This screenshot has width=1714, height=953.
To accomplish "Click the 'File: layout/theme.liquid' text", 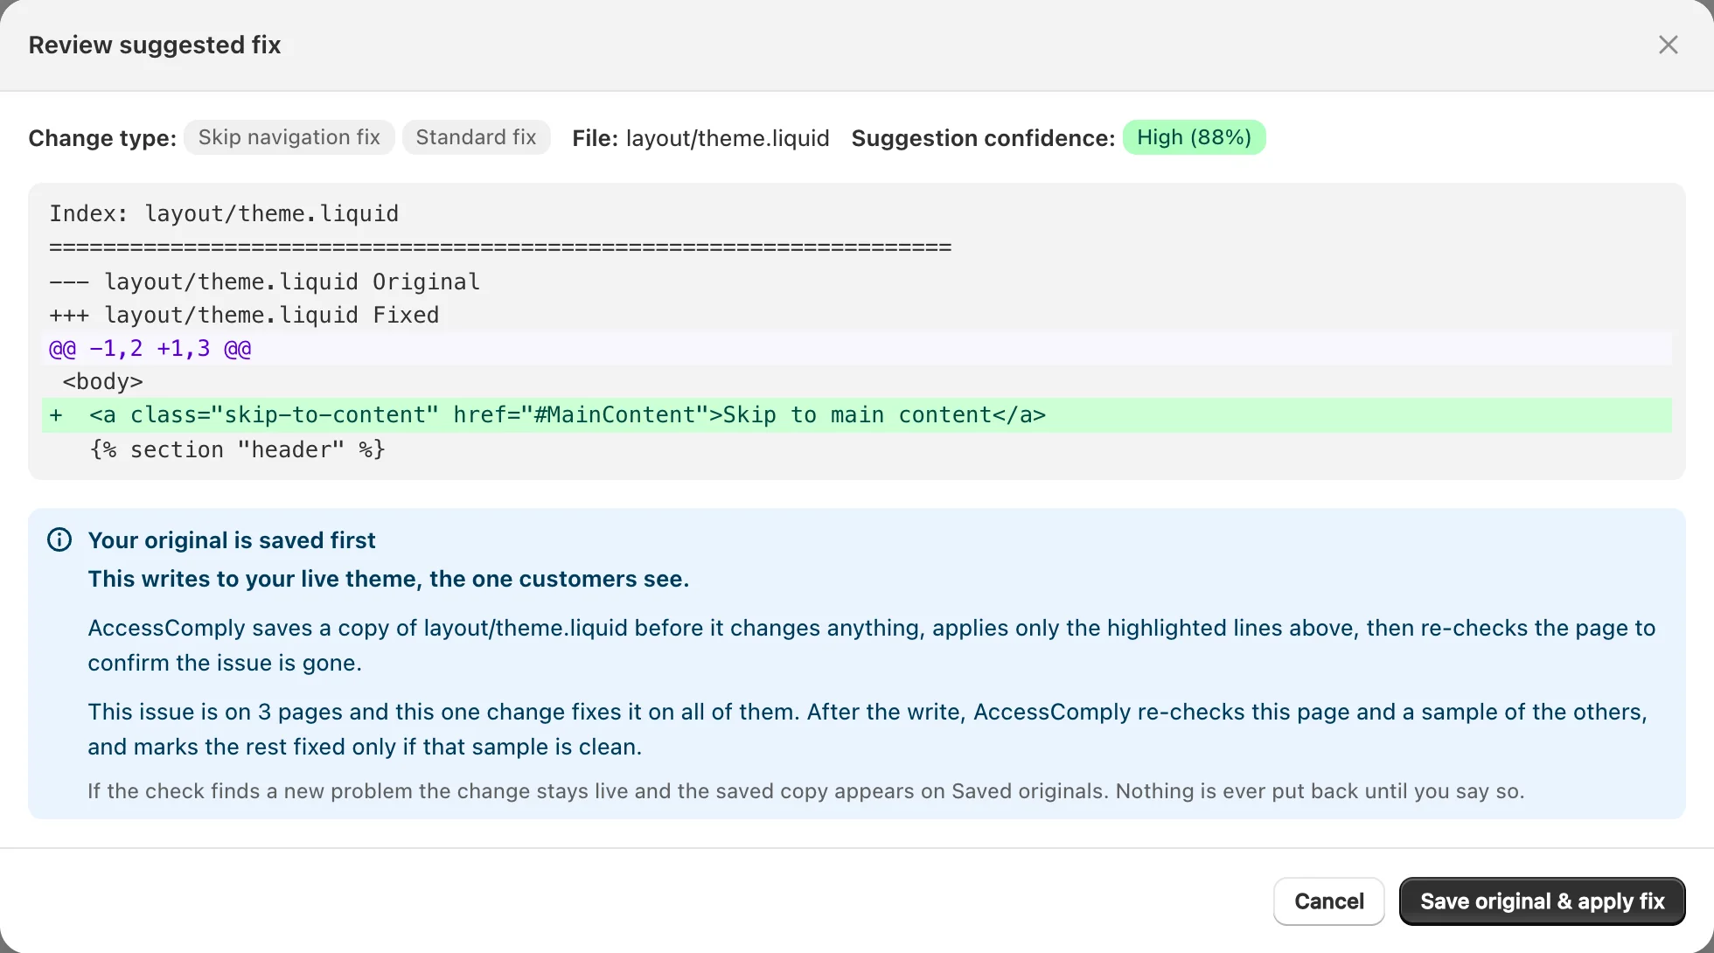I will tap(700, 138).
